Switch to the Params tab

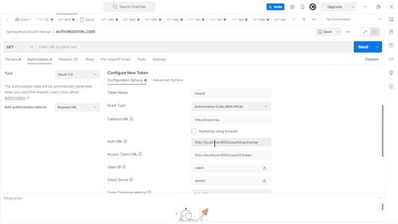(x=12, y=59)
